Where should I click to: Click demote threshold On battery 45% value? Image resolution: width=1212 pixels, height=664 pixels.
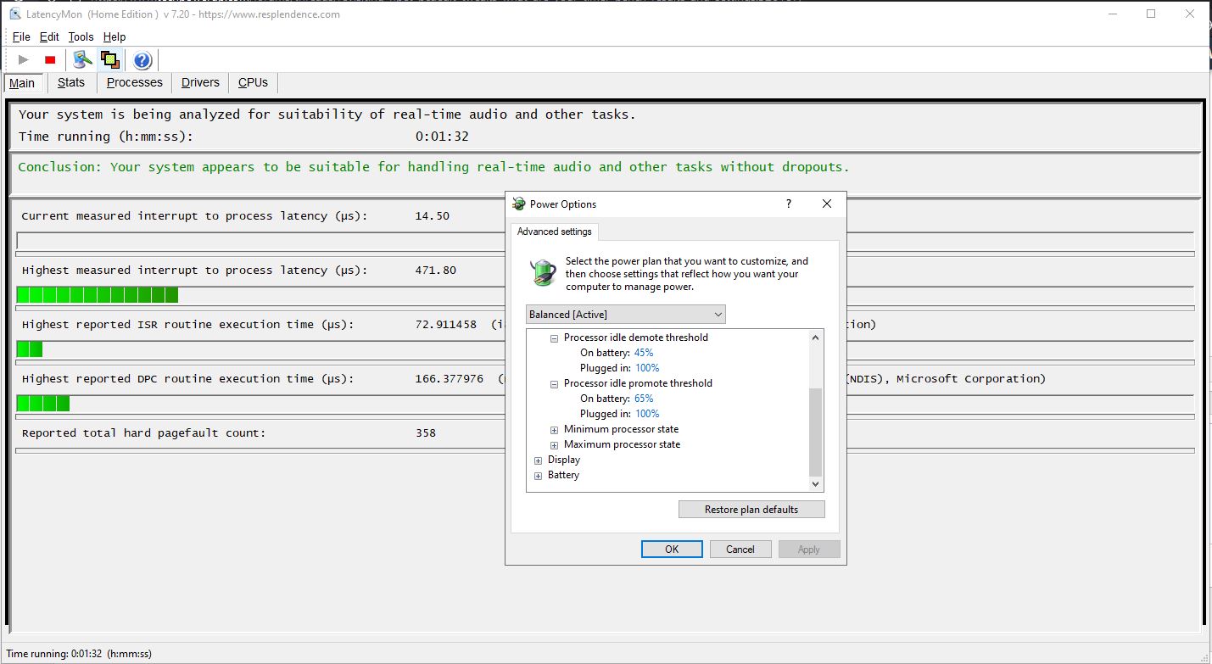tap(644, 353)
